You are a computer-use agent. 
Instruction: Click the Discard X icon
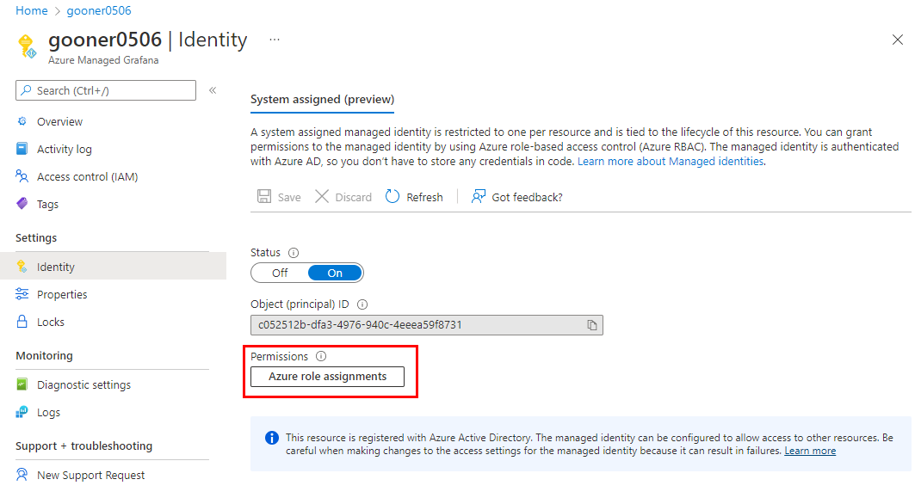tap(322, 196)
